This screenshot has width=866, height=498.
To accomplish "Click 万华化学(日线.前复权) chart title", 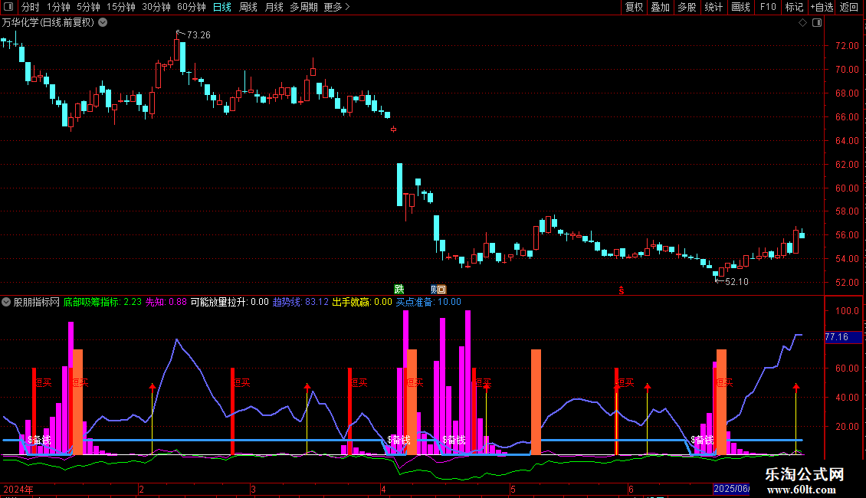I will (48, 23).
